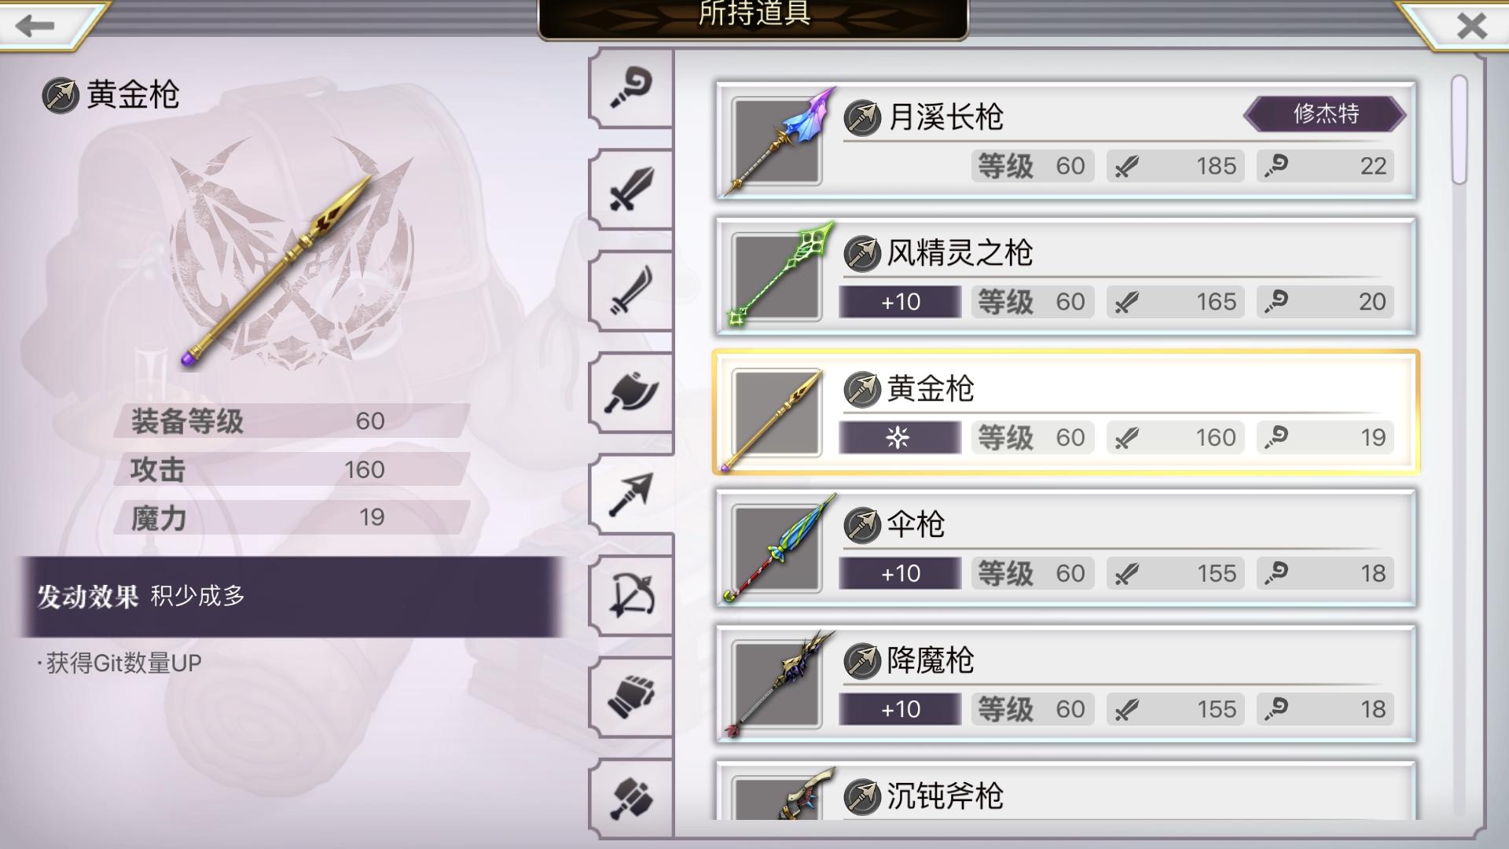Select the 沉钝斧枪 weapon entry
The height and width of the screenshot is (849, 1509).
pyautogui.click(x=1066, y=791)
